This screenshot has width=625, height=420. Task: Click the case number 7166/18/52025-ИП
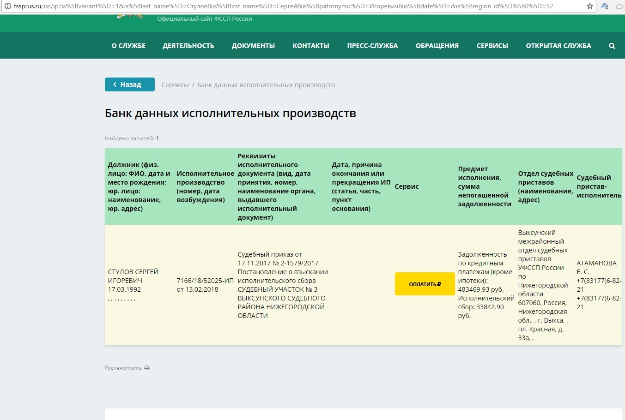click(205, 281)
